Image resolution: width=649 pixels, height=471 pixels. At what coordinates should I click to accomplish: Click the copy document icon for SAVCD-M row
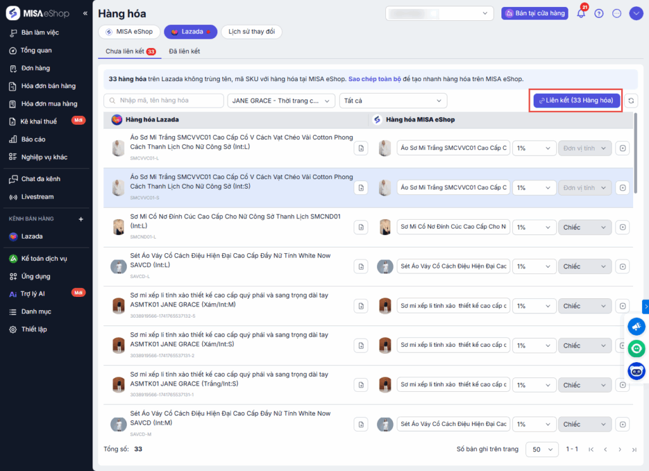coord(361,424)
